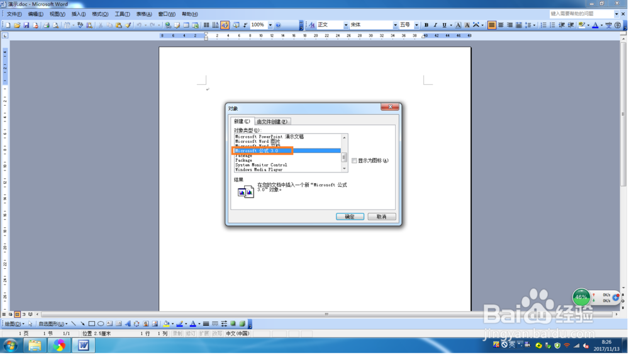The height and width of the screenshot is (355, 629).
Task: Toggle the highlighted Drawing toolbar button
Action: [x=225, y=25]
